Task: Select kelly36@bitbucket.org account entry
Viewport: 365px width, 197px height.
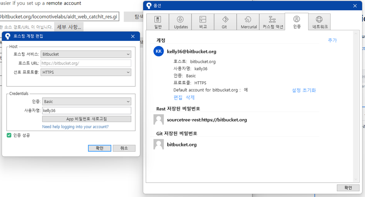Action: (x=191, y=51)
